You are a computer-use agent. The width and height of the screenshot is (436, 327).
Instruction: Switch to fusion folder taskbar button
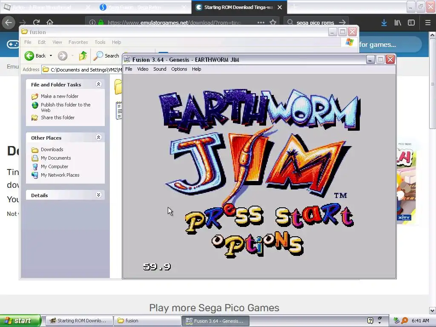click(147, 321)
